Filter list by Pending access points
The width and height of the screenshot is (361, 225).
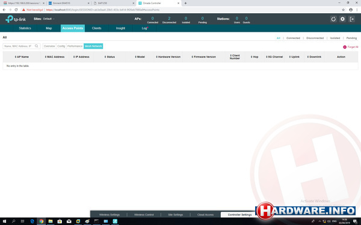351,38
